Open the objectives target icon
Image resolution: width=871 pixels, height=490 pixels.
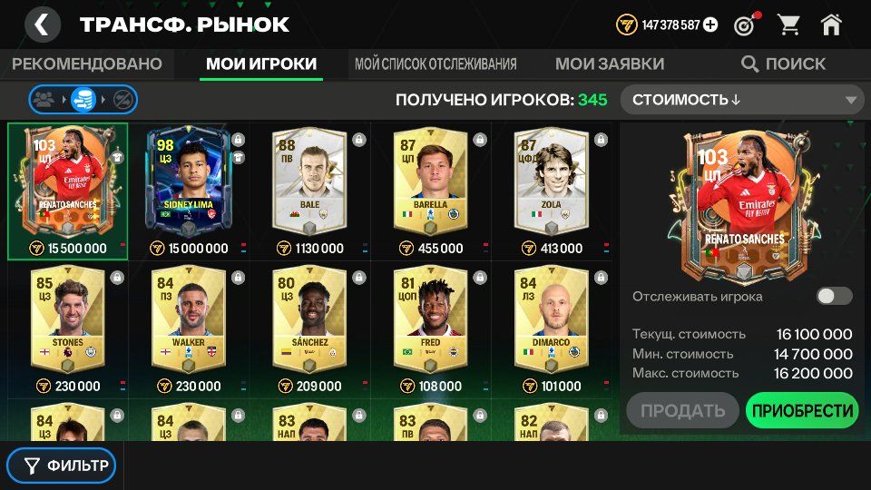pyautogui.click(x=746, y=24)
